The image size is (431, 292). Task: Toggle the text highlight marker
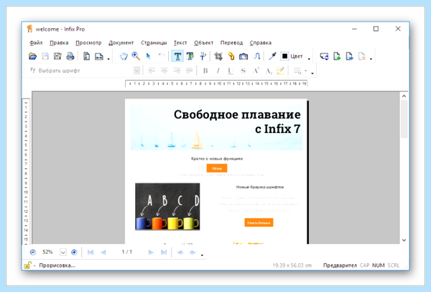[x=280, y=71]
